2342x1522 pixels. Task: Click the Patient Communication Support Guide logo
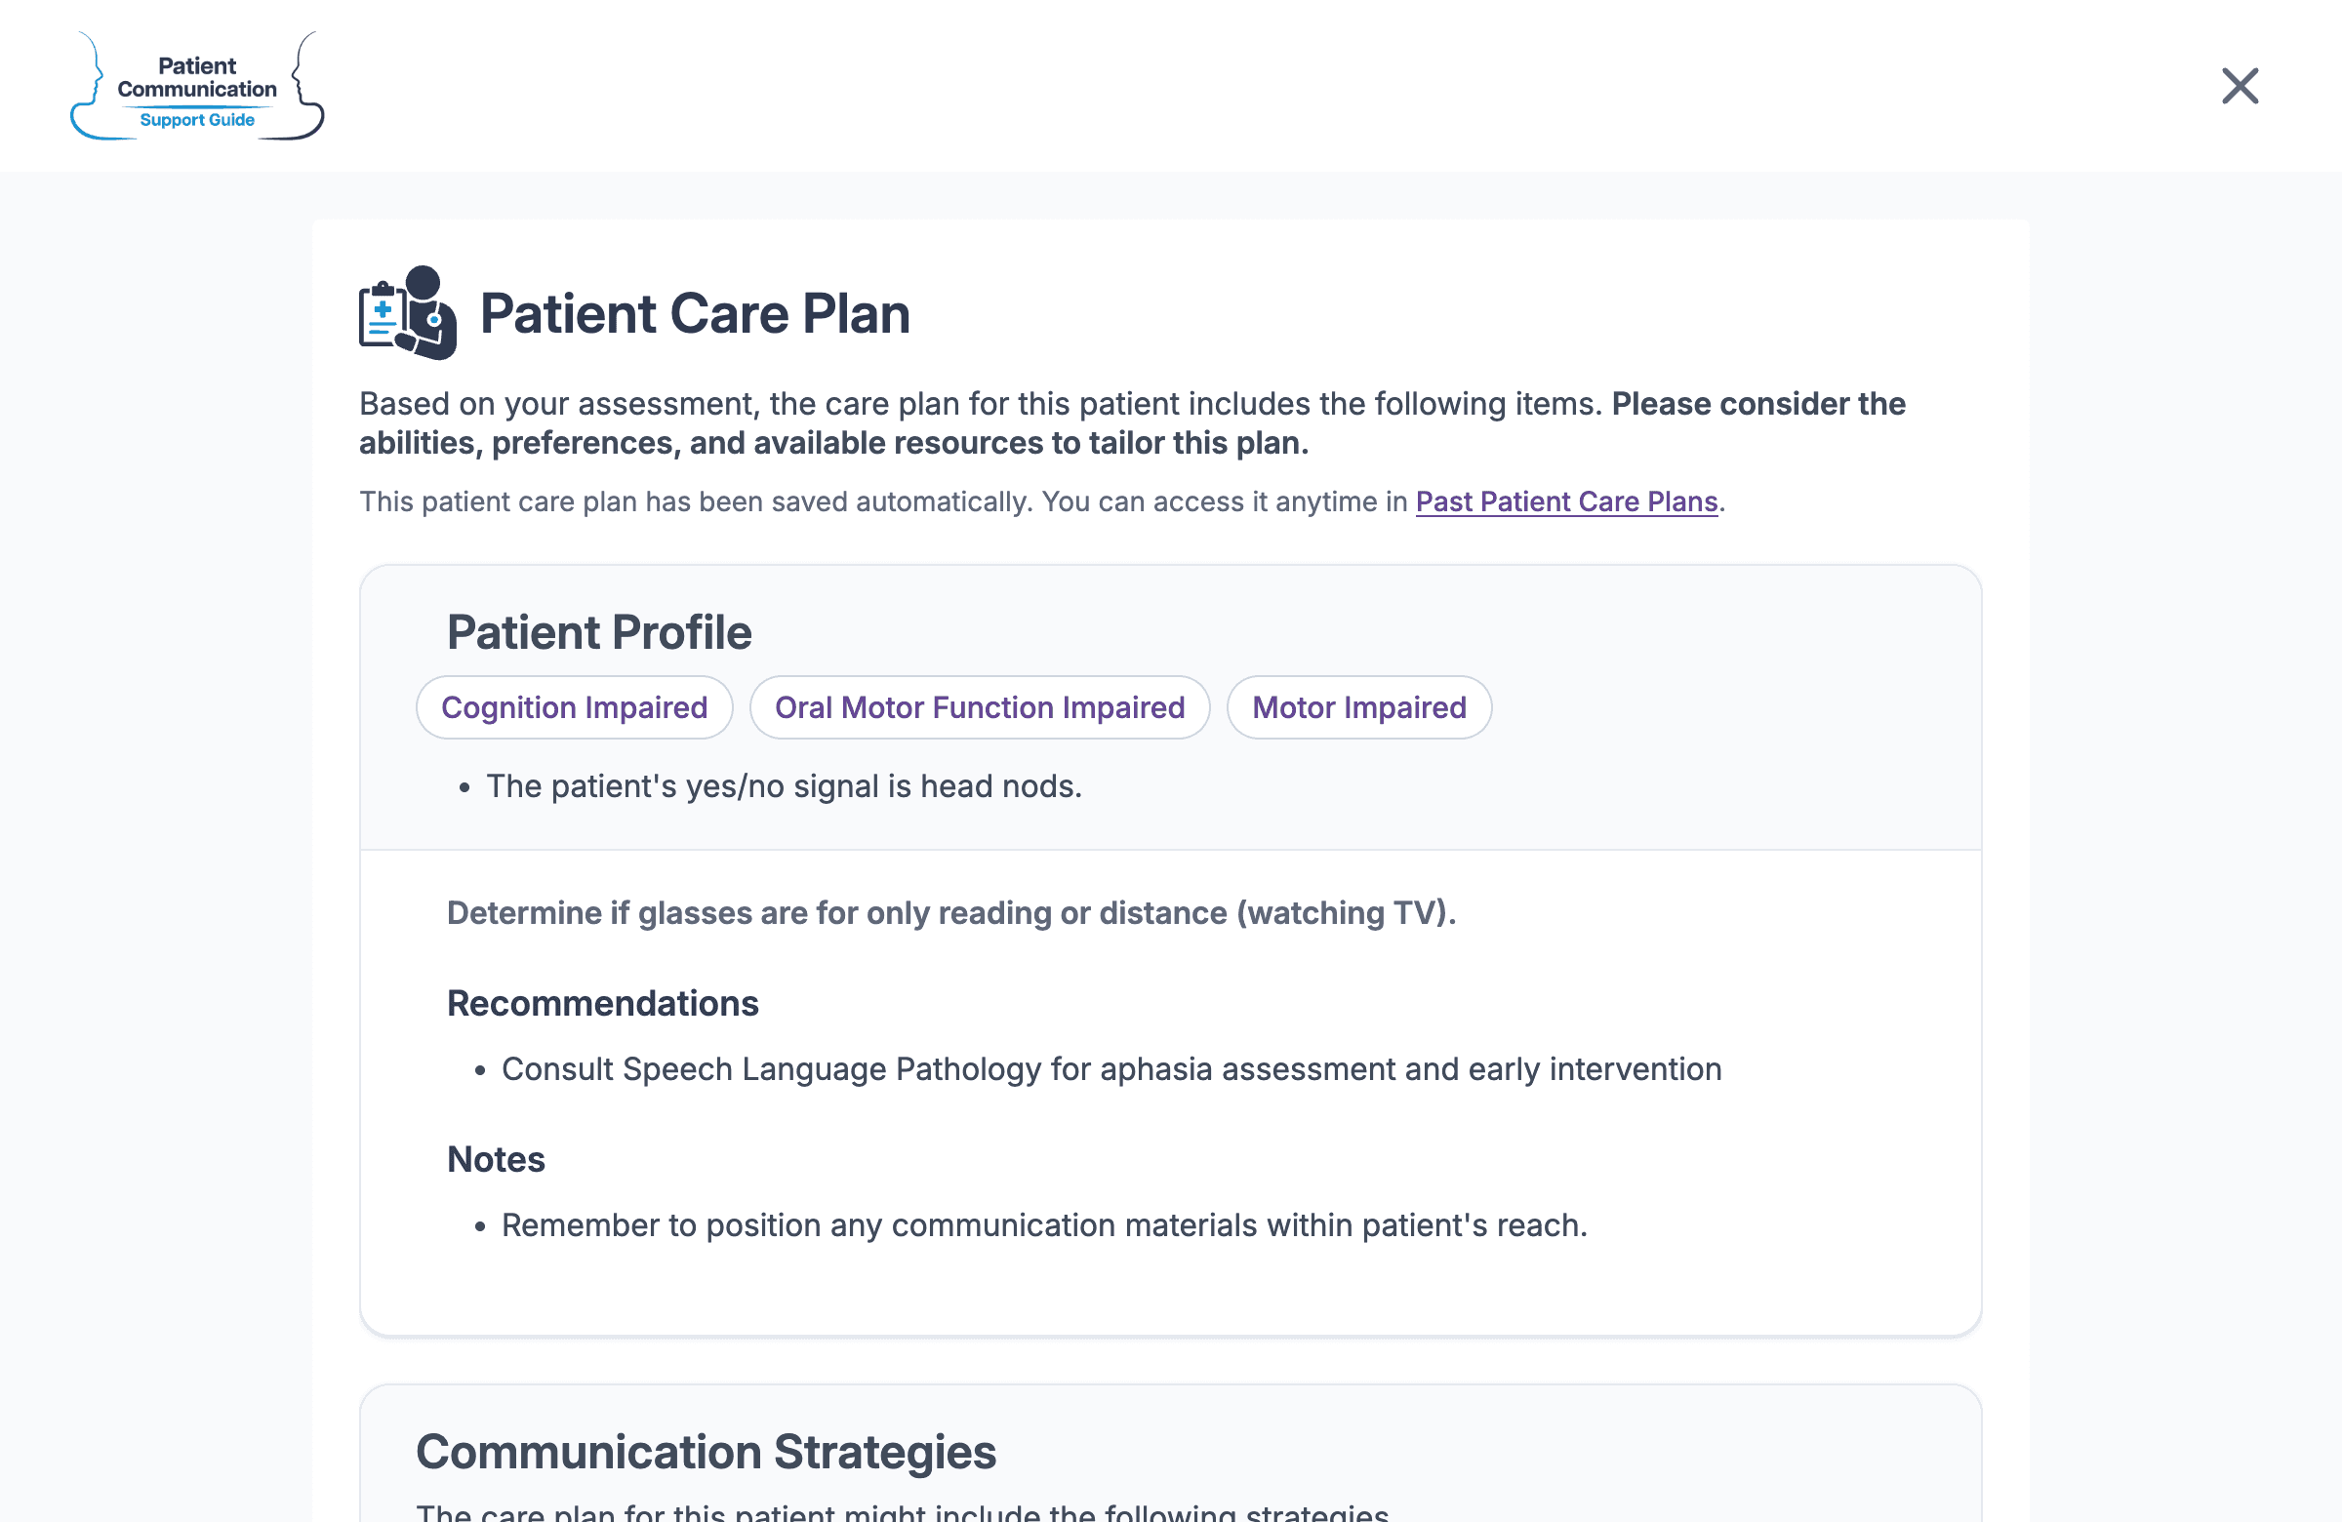(197, 86)
